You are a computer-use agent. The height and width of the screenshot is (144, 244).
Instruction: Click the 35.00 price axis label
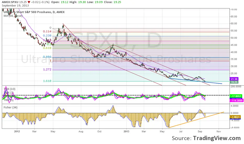point(234,59)
